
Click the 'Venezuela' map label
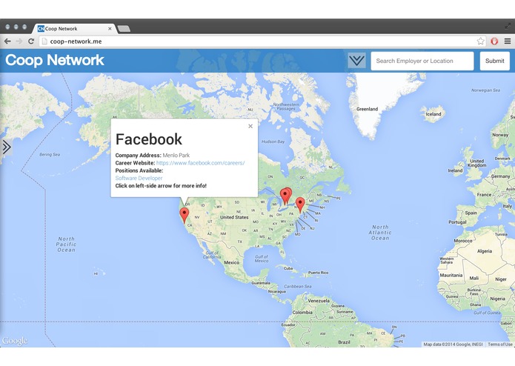point(319,301)
